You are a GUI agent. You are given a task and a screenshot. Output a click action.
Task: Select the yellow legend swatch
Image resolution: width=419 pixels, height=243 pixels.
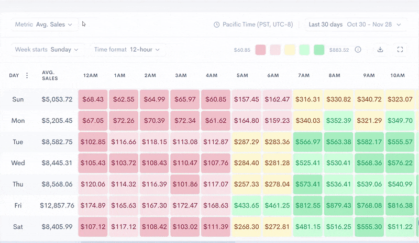[290, 50]
